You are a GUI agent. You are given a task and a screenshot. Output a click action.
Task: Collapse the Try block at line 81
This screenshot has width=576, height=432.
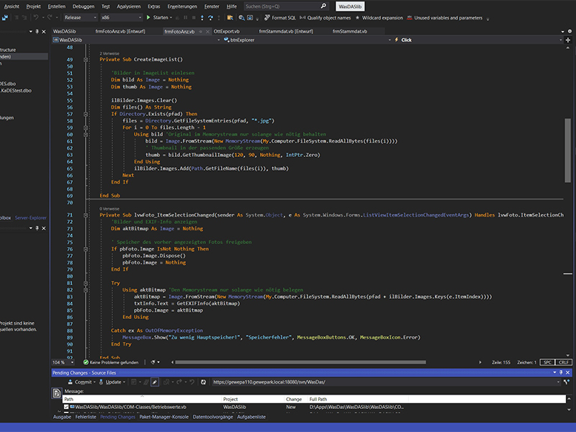pyautogui.click(x=86, y=283)
